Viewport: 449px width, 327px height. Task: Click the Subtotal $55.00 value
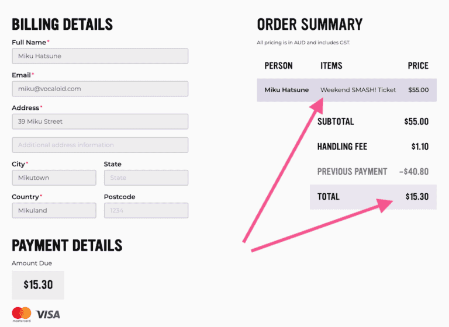pyautogui.click(x=416, y=121)
